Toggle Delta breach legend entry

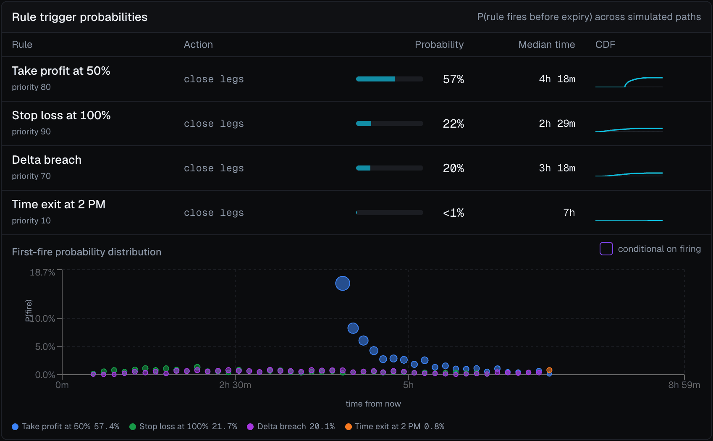(x=291, y=426)
